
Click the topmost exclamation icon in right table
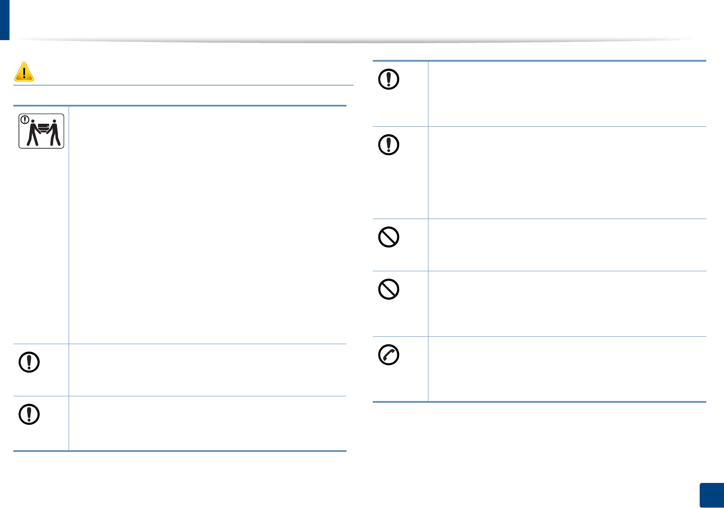pos(389,79)
